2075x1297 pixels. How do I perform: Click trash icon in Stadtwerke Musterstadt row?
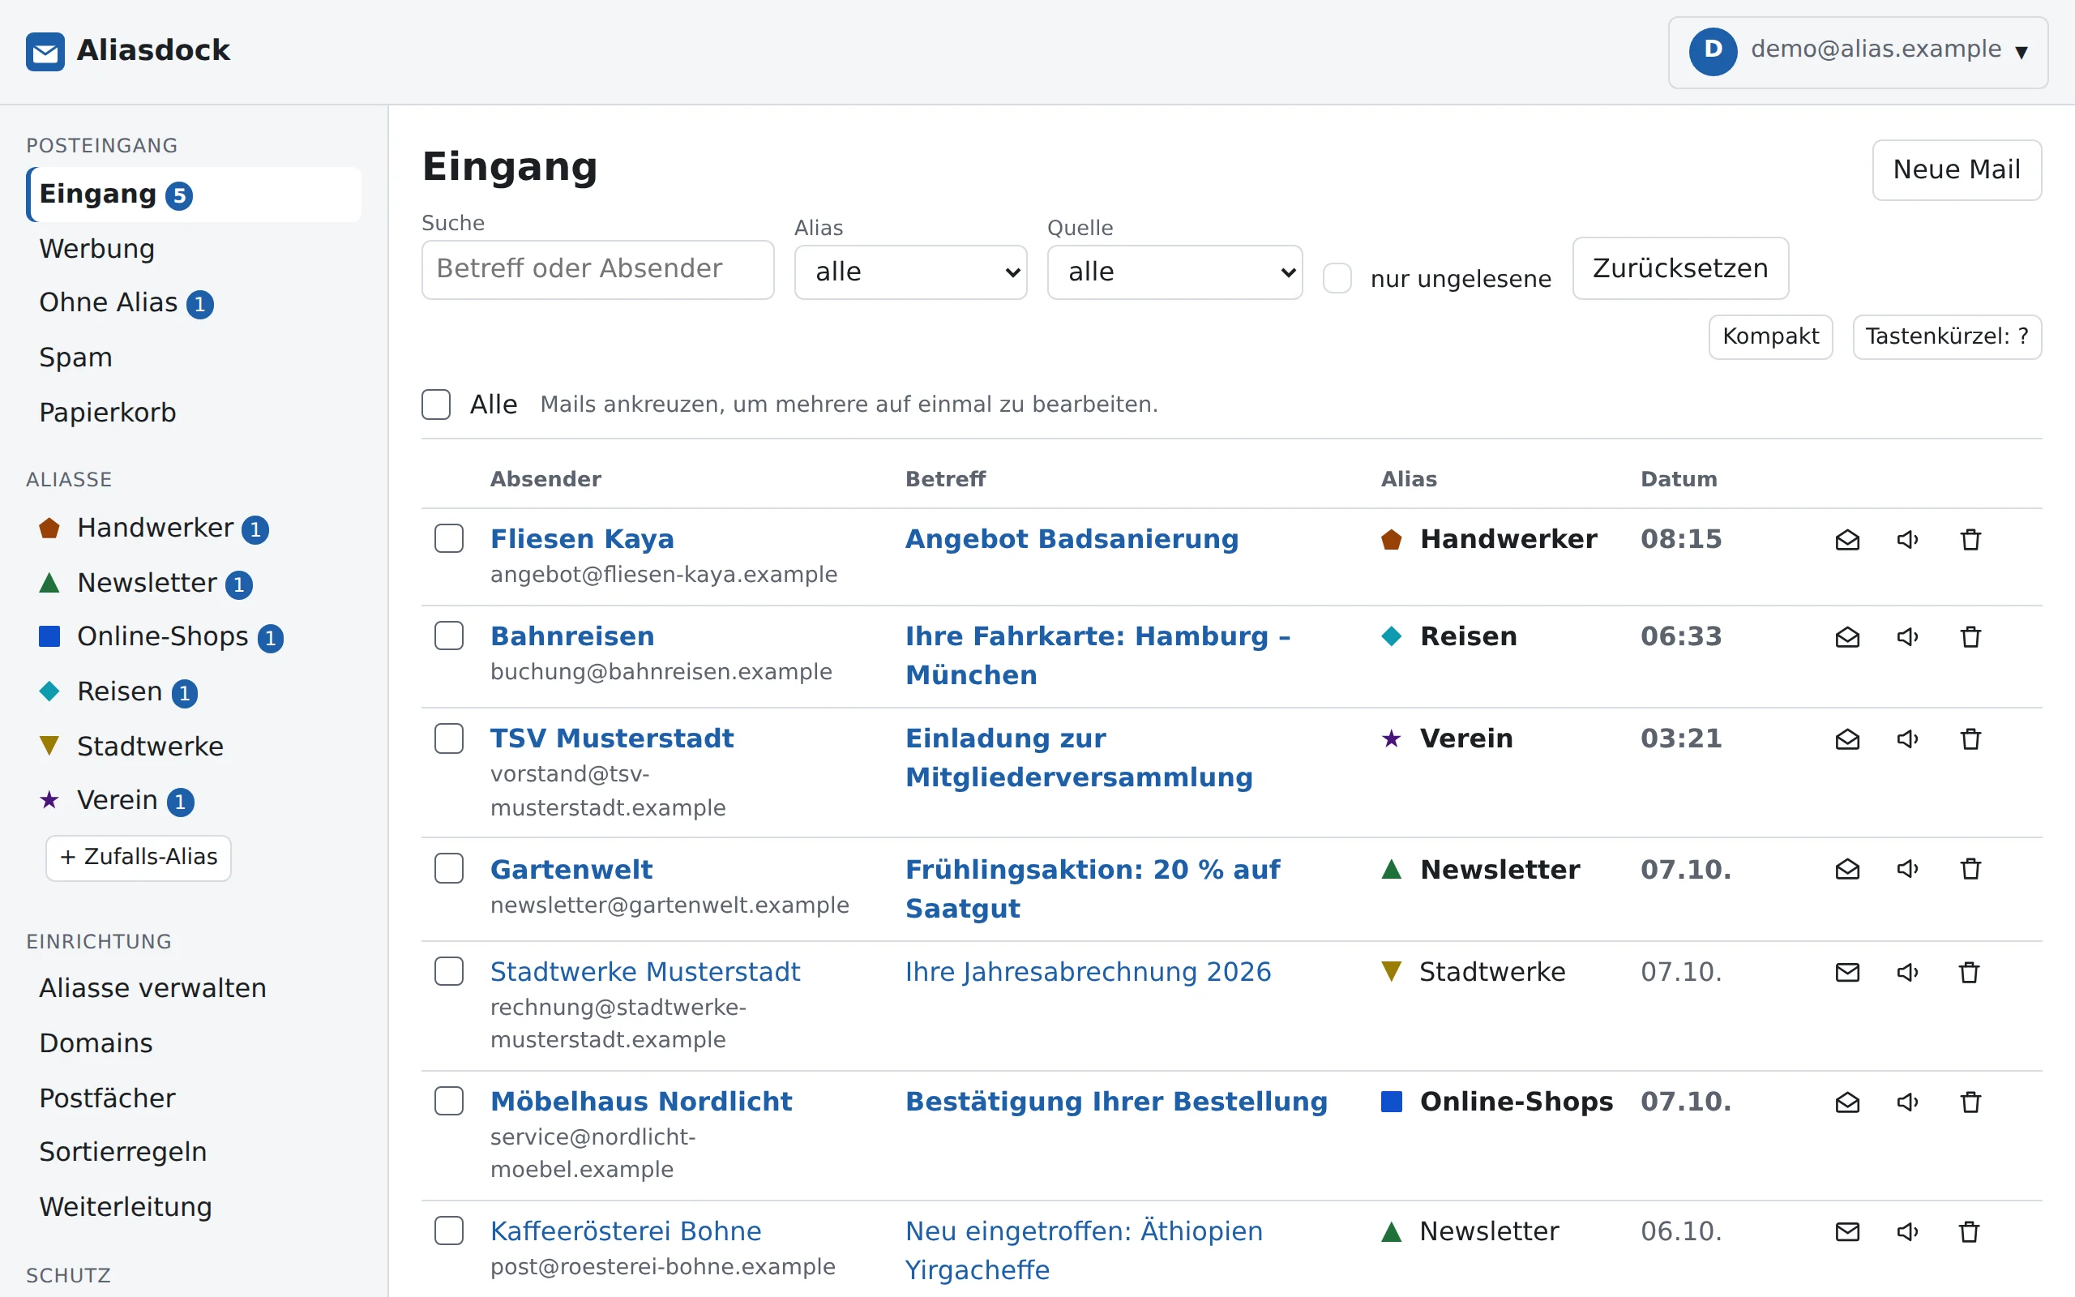(x=1969, y=972)
